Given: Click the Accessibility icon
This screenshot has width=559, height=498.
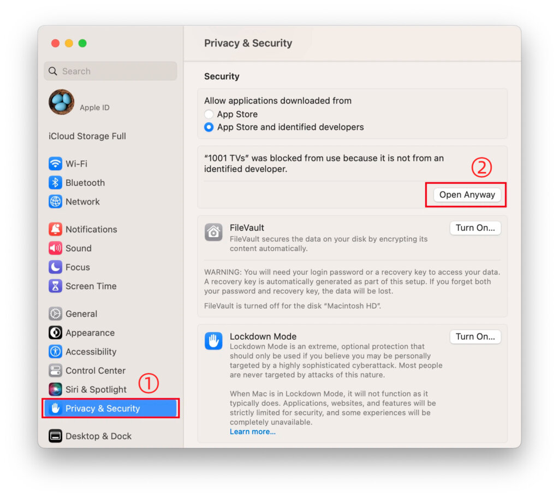Looking at the screenshot, I should (x=55, y=352).
